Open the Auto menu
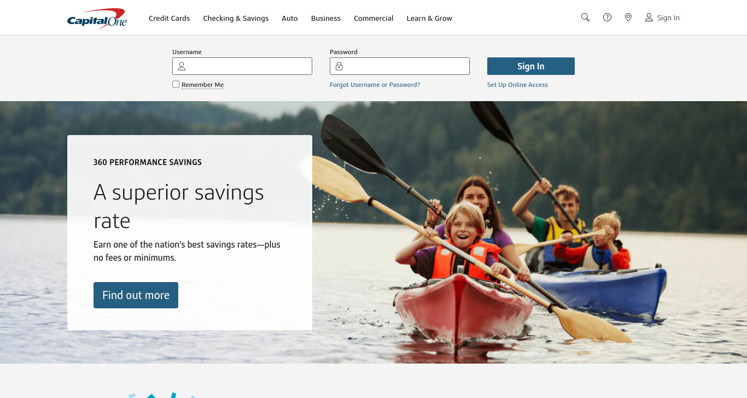747x398 pixels. click(x=290, y=18)
